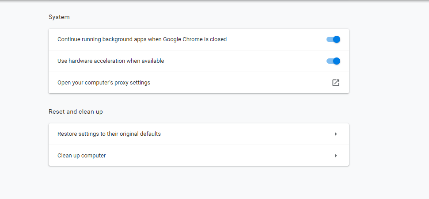Click empty area below Reset card

tap(199, 182)
